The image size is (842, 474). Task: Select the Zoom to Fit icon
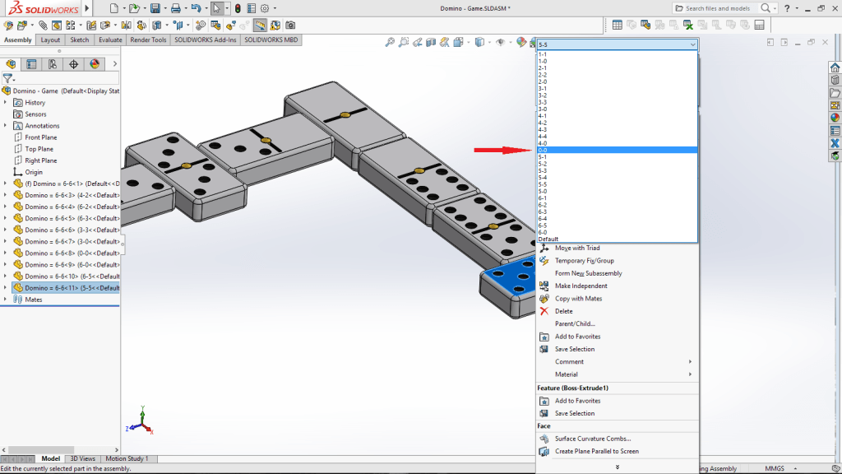pyautogui.click(x=390, y=41)
